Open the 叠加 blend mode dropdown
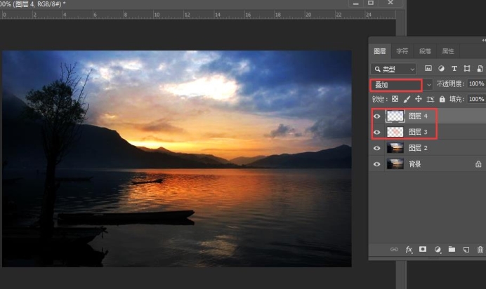 pyautogui.click(x=397, y=84)
